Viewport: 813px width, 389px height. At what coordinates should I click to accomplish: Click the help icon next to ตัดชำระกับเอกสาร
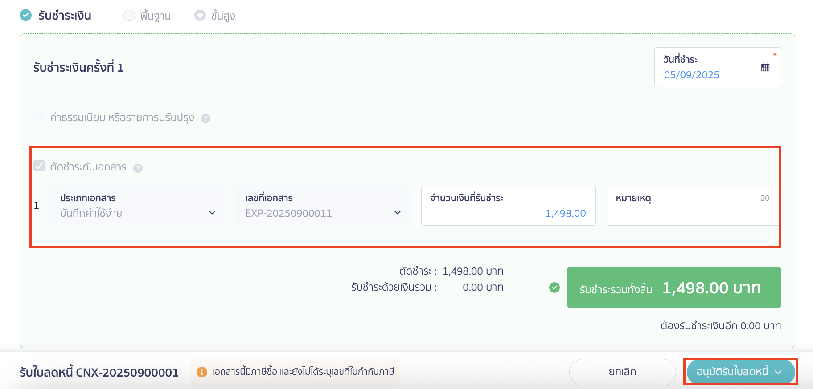(x=138, y=168)
